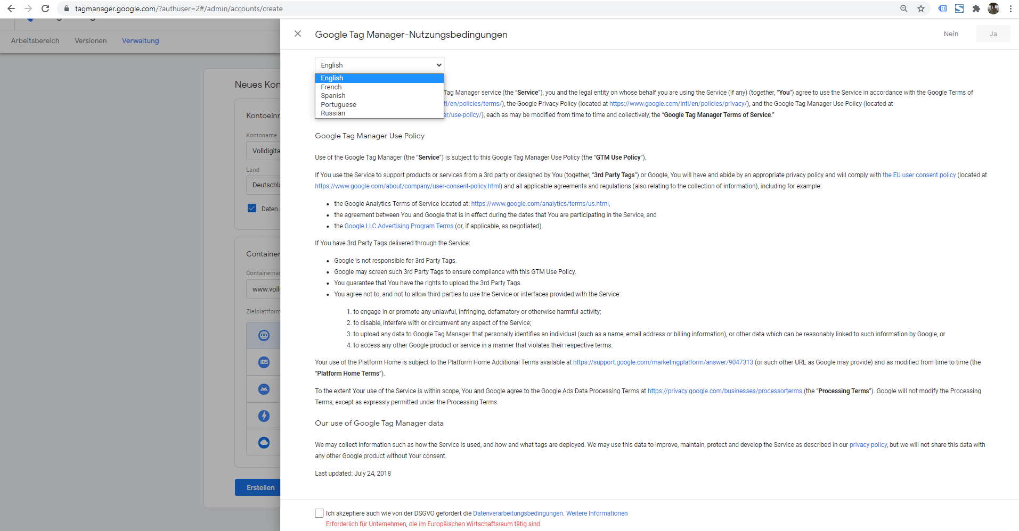Choose Spanish in the language list

[x=379, y=96]
